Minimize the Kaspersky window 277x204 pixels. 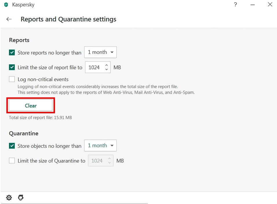pos(253,5)
